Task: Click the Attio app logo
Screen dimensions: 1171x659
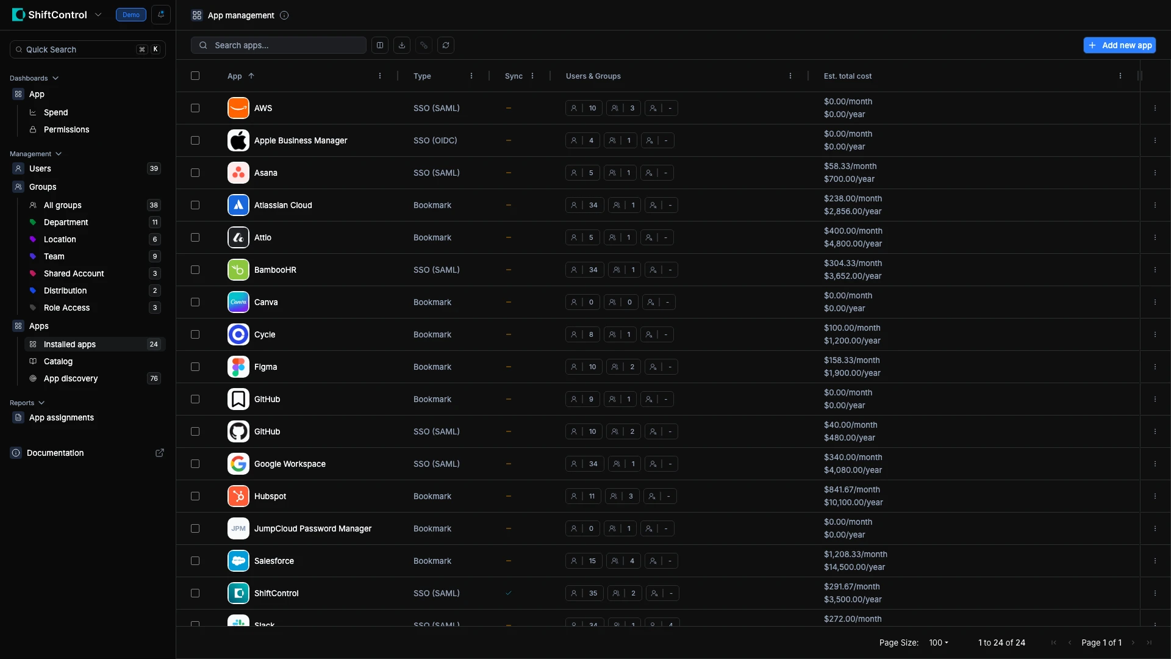Action: click(x=238, y=237)
